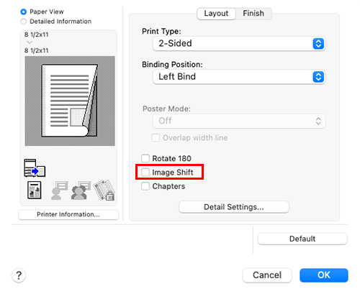Reset settings with the Default button
Screen dimensions: 360x294
tap(302, 239)
